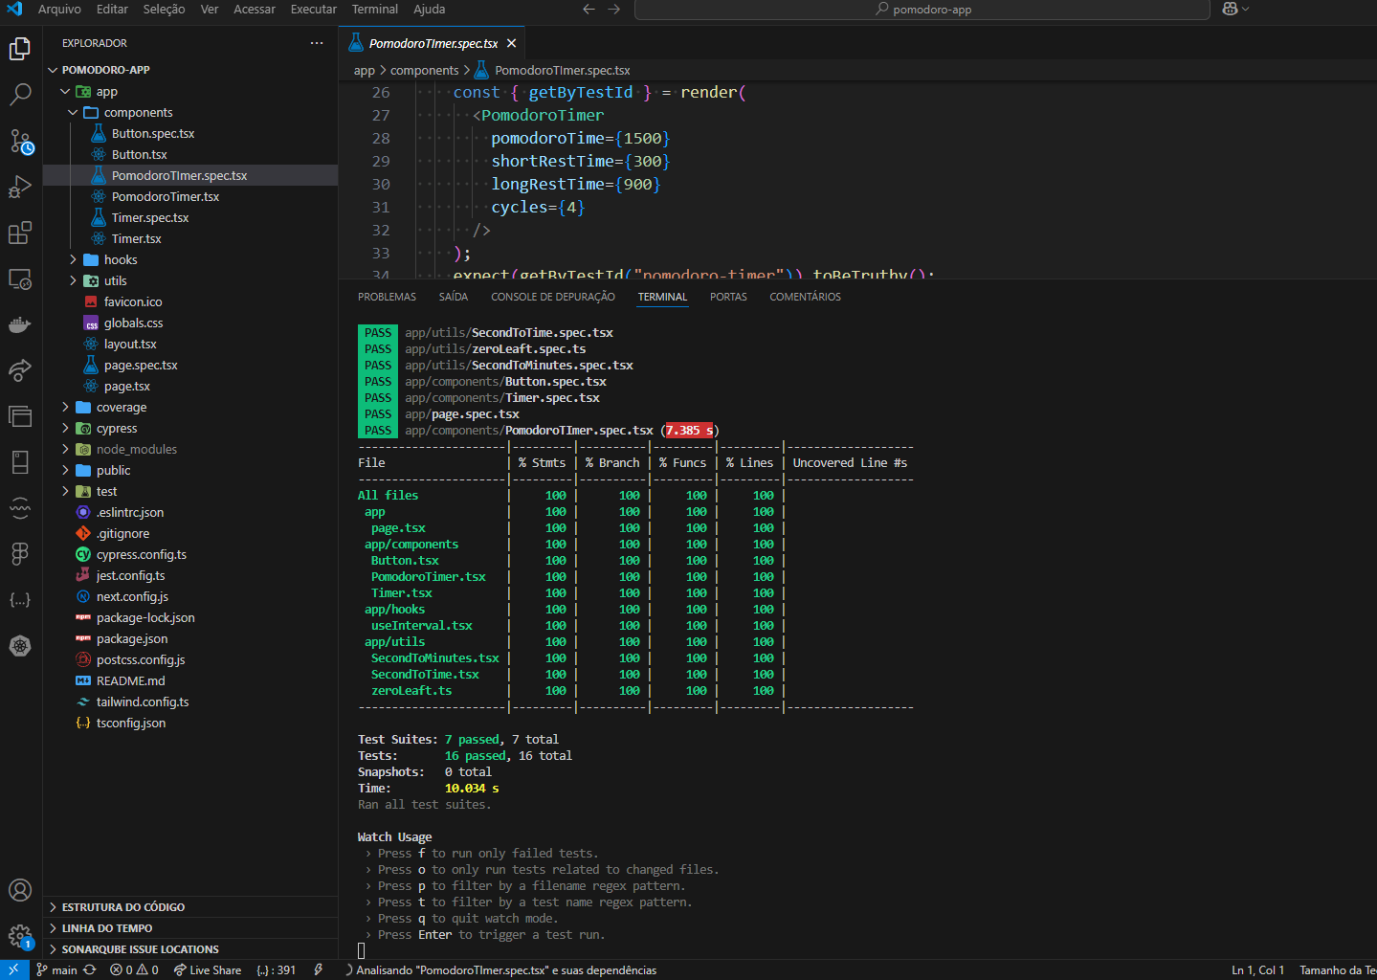The width and height of the screenshot is (1377, 980).
Task: Open the Terminal menu
Action: tap(374, 9)
